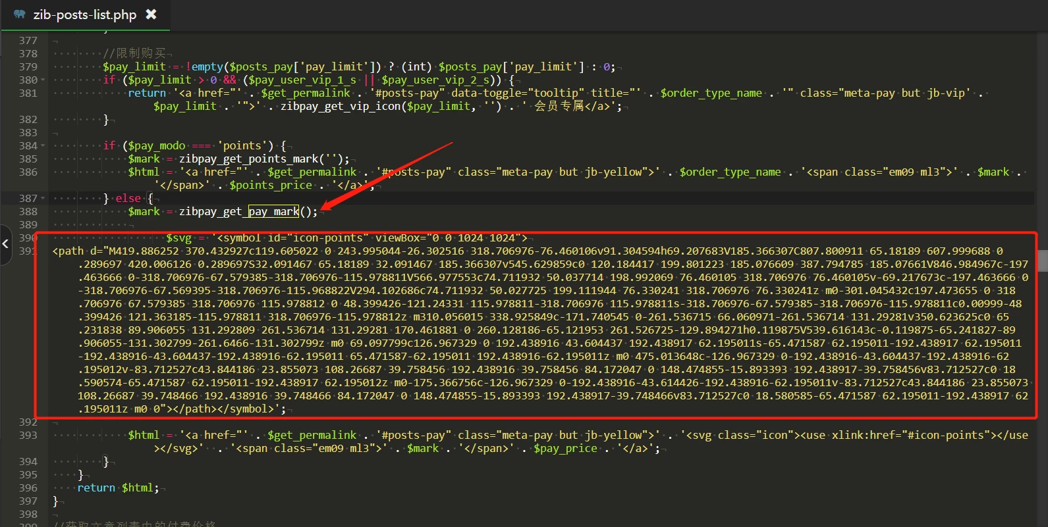Click the return $html statement
1048x527 pixels.
[118, 488]
